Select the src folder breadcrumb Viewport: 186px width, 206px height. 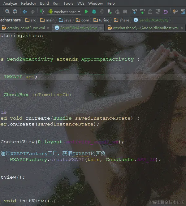pos(30,20)
